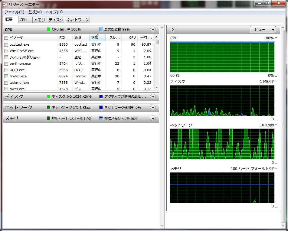Click the ビュー button

(x=260, y=30)
